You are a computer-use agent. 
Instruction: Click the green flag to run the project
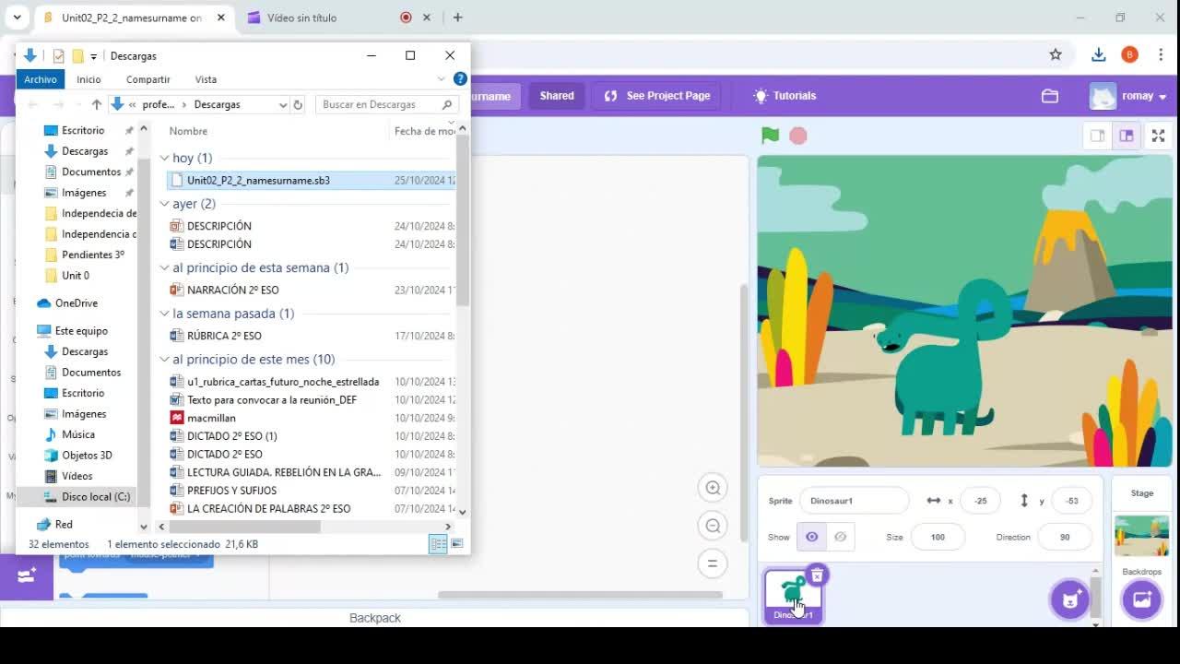tap(770, 136)
